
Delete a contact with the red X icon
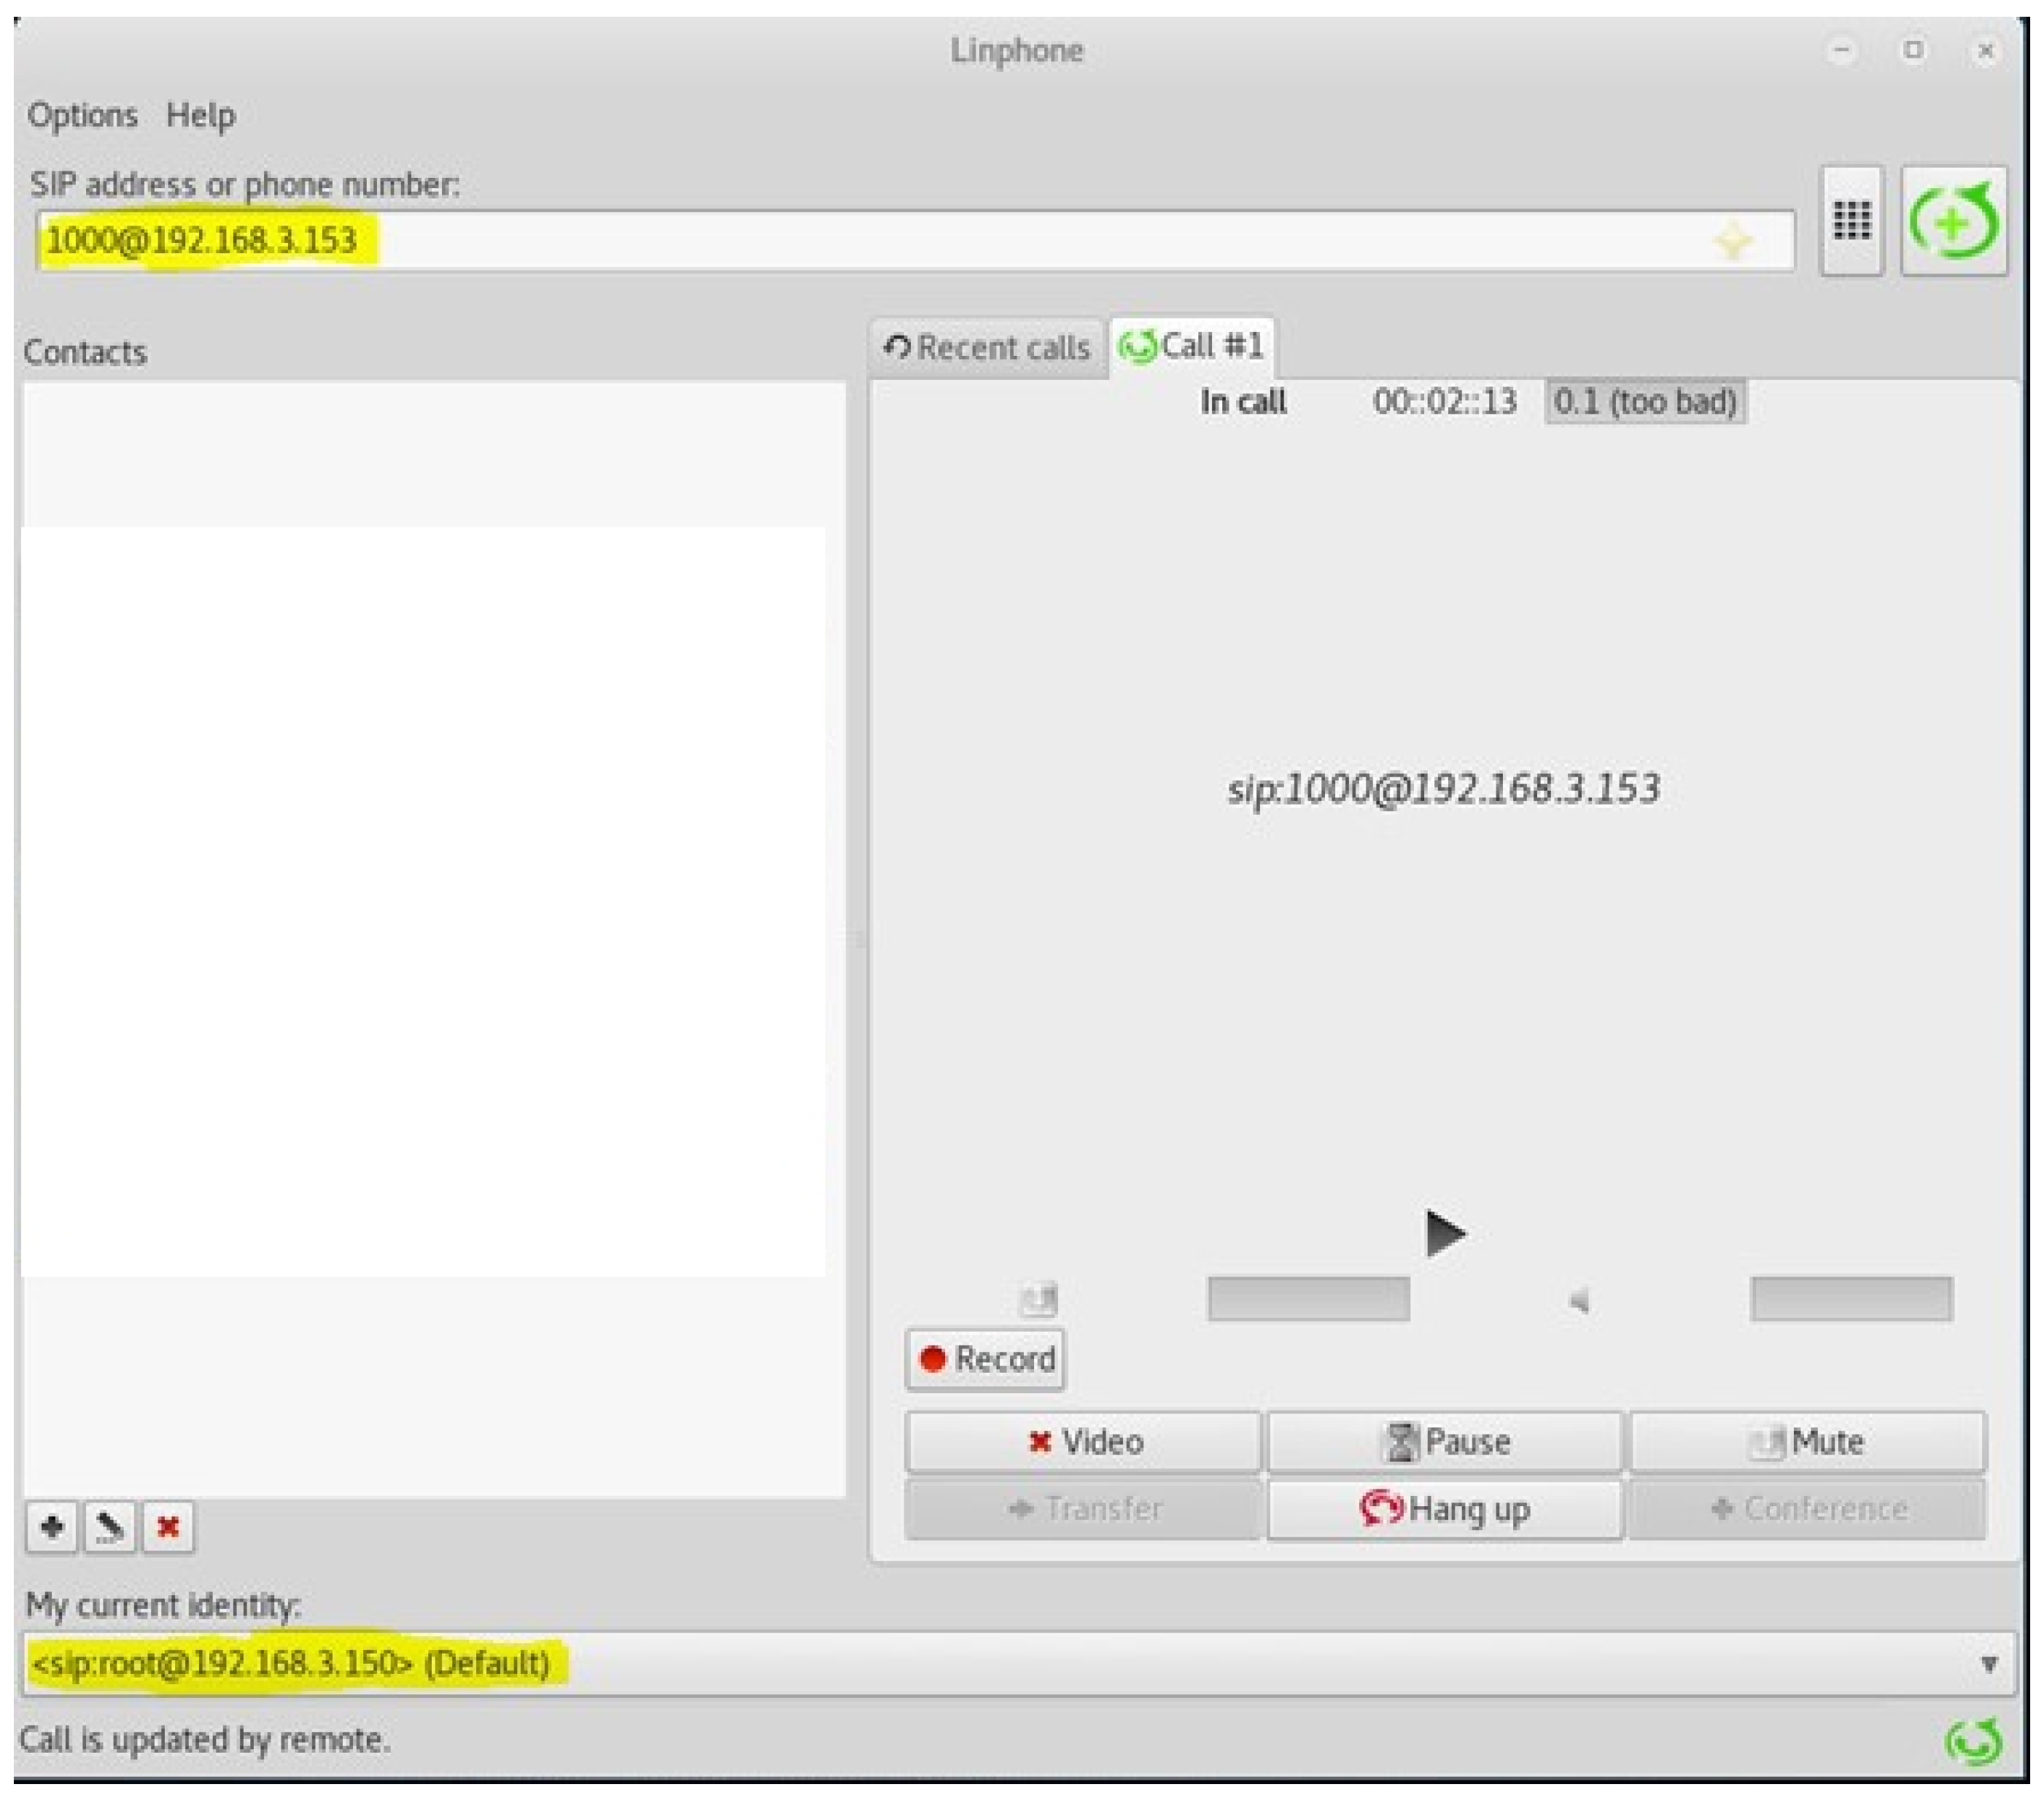pos(167,1527)
